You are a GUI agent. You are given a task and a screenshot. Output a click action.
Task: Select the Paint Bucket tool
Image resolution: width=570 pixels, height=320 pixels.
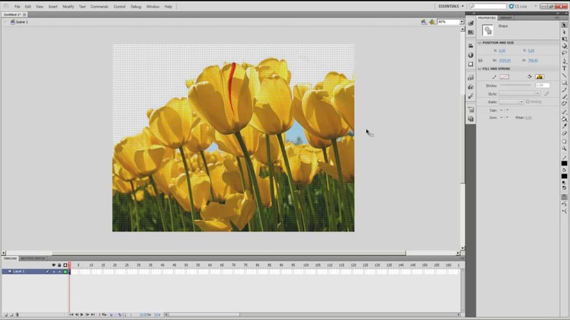[564, 119]
